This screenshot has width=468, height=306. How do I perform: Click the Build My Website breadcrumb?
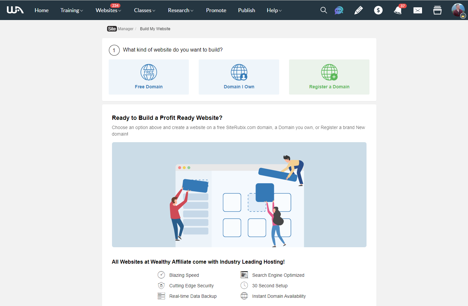pyautogui.click(x=155, y=29)
